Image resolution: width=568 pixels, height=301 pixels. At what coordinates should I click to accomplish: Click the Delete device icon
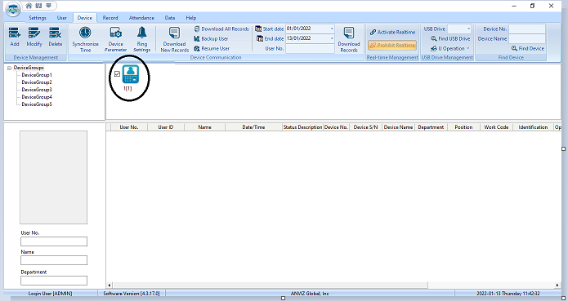tap(55, 33)
